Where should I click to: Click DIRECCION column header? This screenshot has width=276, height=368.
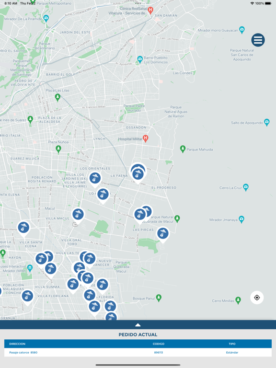(x=17, y=344)
